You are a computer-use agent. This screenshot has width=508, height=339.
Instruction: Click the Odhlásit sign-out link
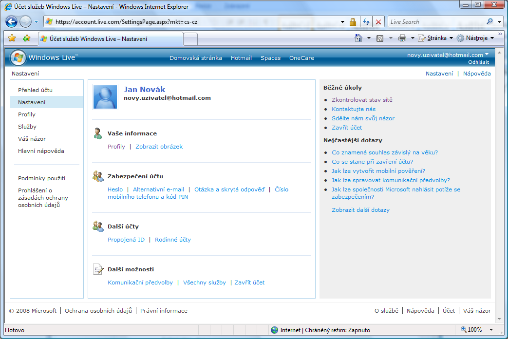point(478,62)
